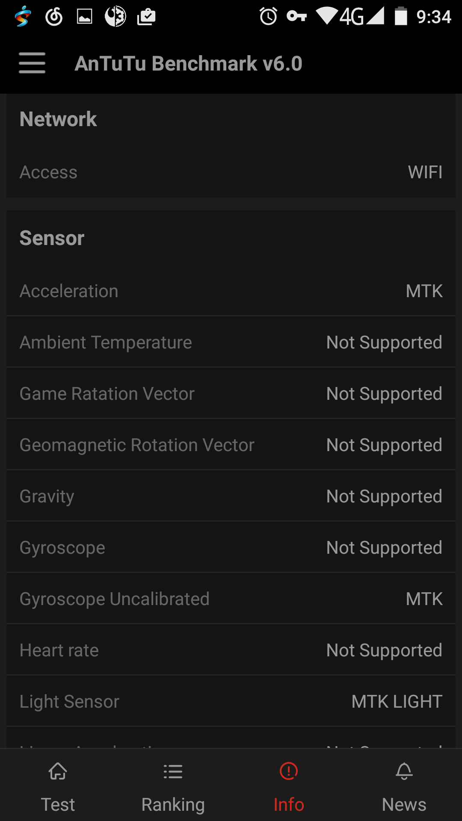Select the Heart rate sensor row
Screen dimensions: 462x821
point(231,650)
